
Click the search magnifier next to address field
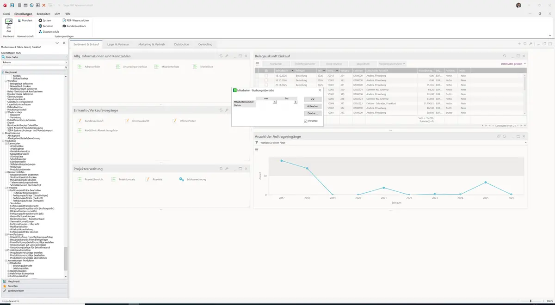click(65, 67)
